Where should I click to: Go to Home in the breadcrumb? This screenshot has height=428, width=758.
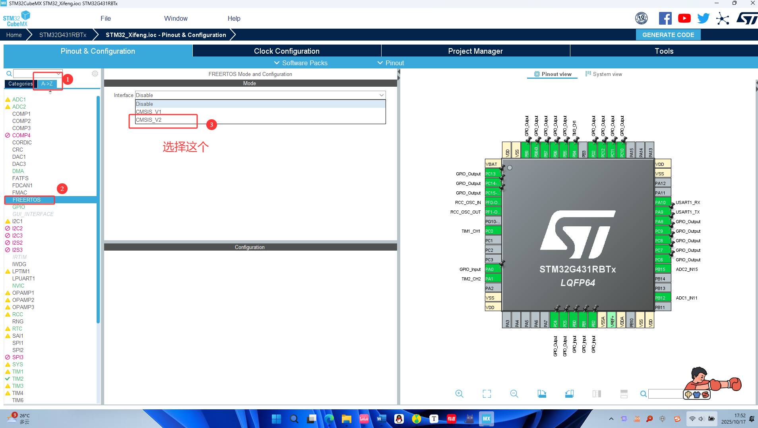tap(14, 35)
